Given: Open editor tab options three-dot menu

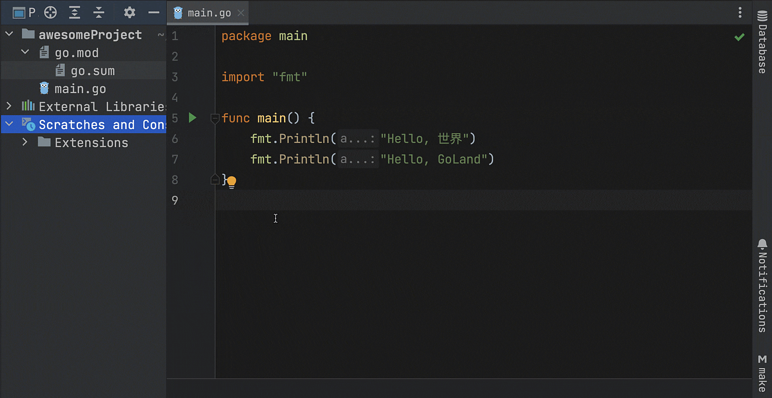Looking at the screenshot, I should [740, 13].
